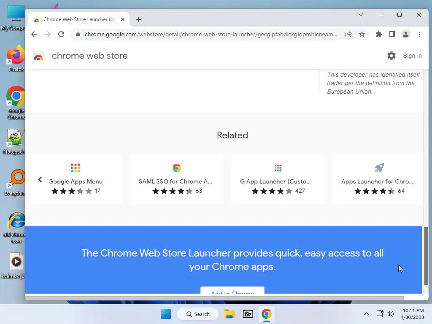
Task: Select the Everything desktop shortcut
Action: click(16, 182)
